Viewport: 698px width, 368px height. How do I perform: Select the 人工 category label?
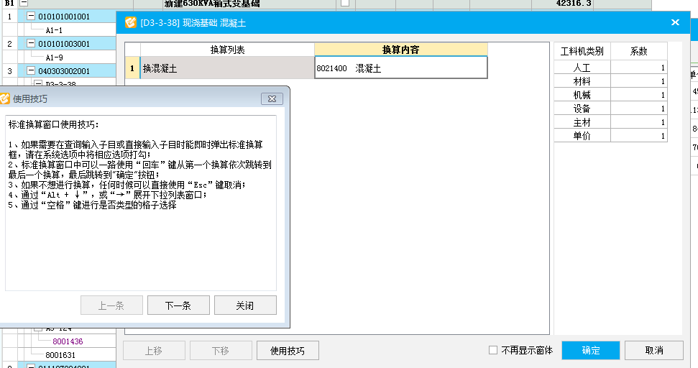pos(582,68)
